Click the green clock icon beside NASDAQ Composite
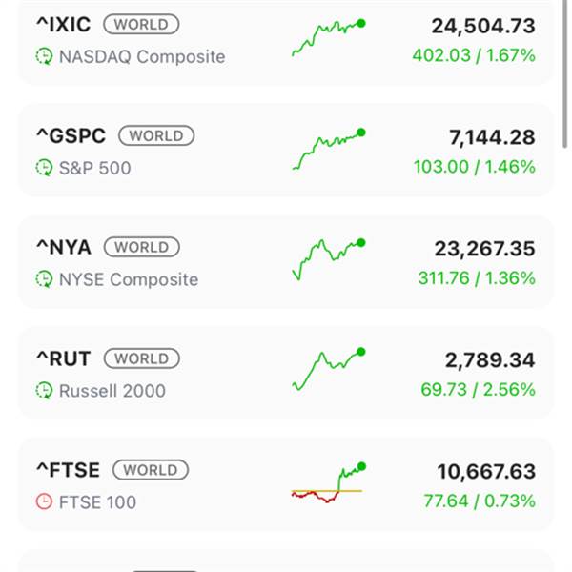 [44, 57]
